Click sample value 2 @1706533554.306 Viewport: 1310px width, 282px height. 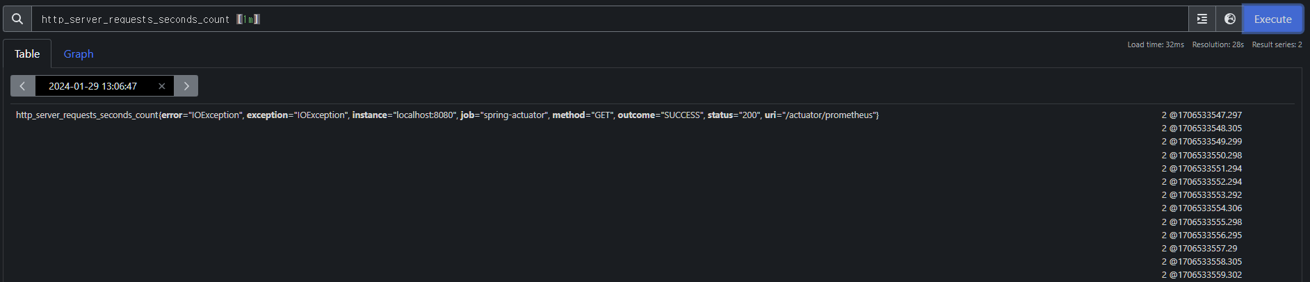click(1201, 208)
